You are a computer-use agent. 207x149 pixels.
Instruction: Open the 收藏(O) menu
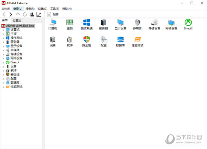click(43, 9)
